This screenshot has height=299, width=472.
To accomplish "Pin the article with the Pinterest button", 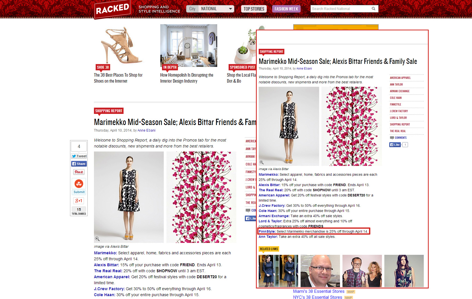I will coord(79,172).
